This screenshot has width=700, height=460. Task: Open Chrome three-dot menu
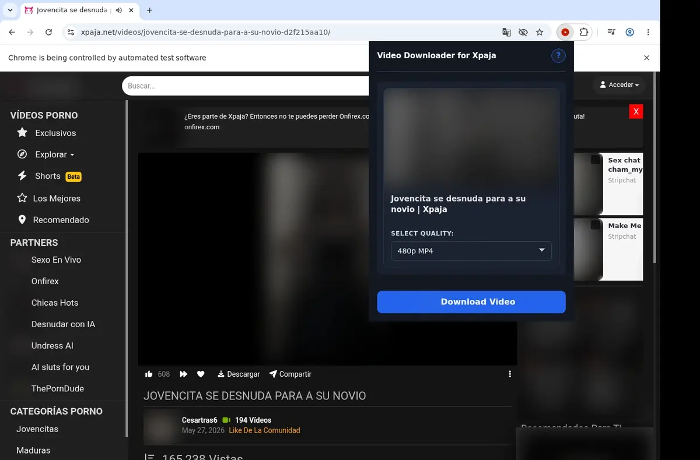click(x=648, y=32)
